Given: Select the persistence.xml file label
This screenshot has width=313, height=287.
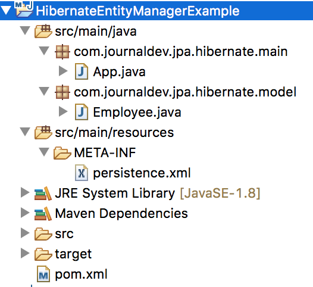Looking at the screenshot, I should 142,173.
